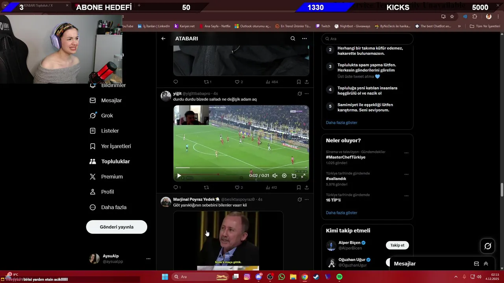The width and height of the screenshot is (504, 283).
Task: Click the Ara search field on X
Action: [x=367, y=39]
